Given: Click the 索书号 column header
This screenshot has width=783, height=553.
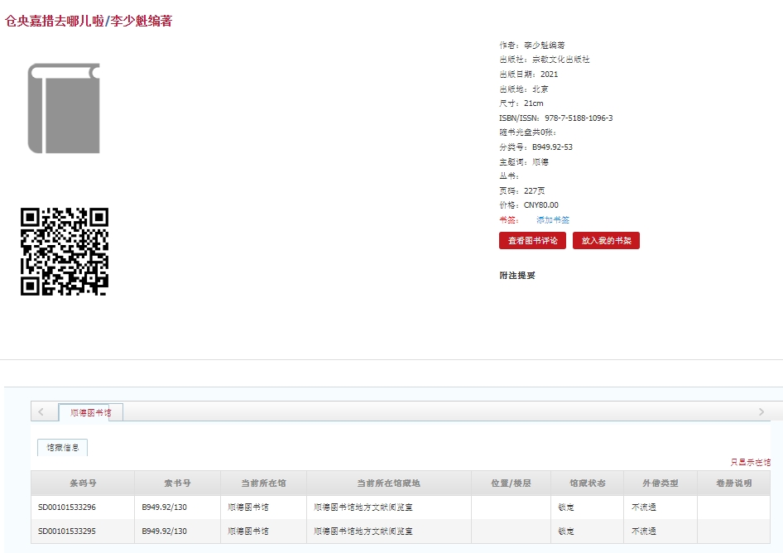Looking at the screenshot, I should [x=177, y=483].
